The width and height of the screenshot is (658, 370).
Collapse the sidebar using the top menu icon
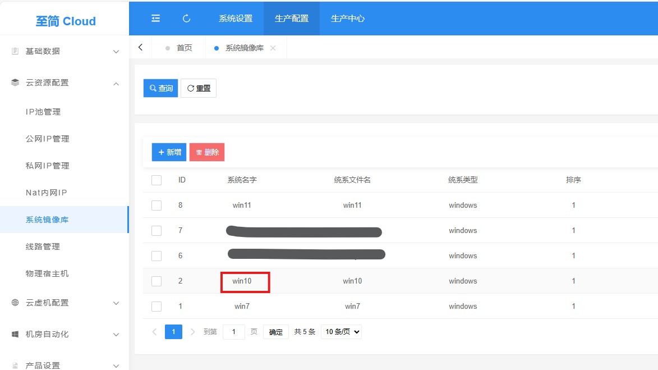coord(155,18)
